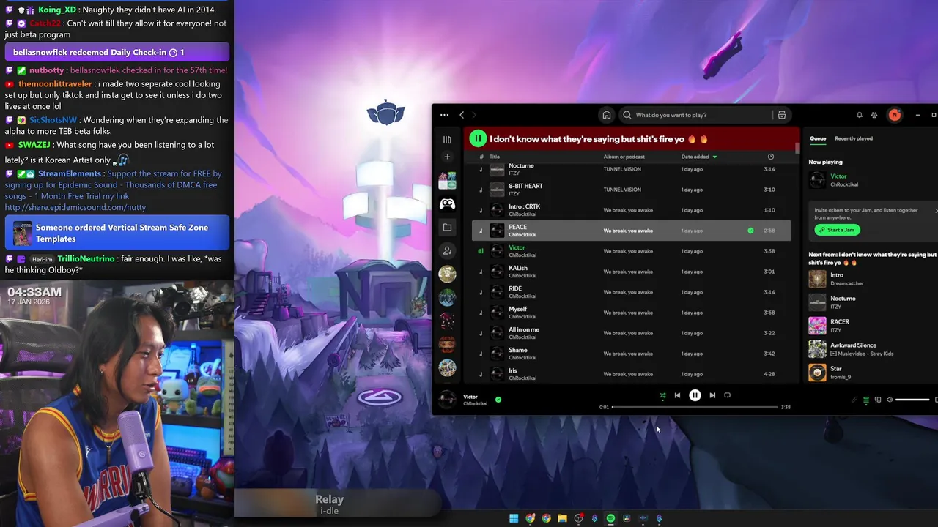
Task: Mute volume with speaker icon
Action: (890, 400)
